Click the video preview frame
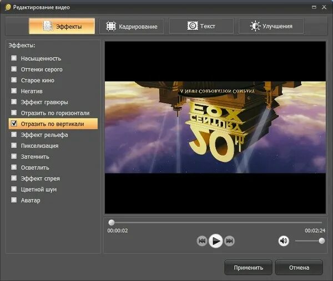The height and width of the screenshot is (281, 333). coord(215,127)
